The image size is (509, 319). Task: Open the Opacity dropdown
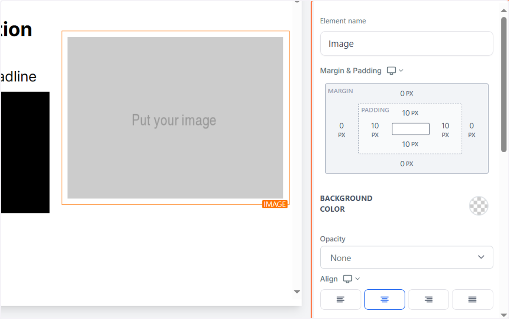tap(407, 257)
